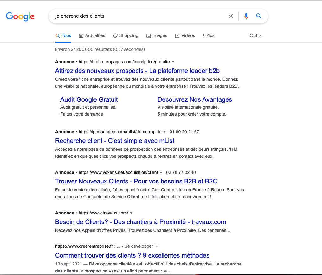Click the www.voxens.net ad URL text
The height and width of the screenshot is (275, 322).
click(118, 172)
